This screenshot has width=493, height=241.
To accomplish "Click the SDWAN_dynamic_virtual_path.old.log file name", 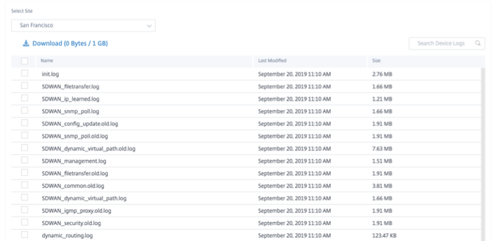I will [x=89, y=149].
